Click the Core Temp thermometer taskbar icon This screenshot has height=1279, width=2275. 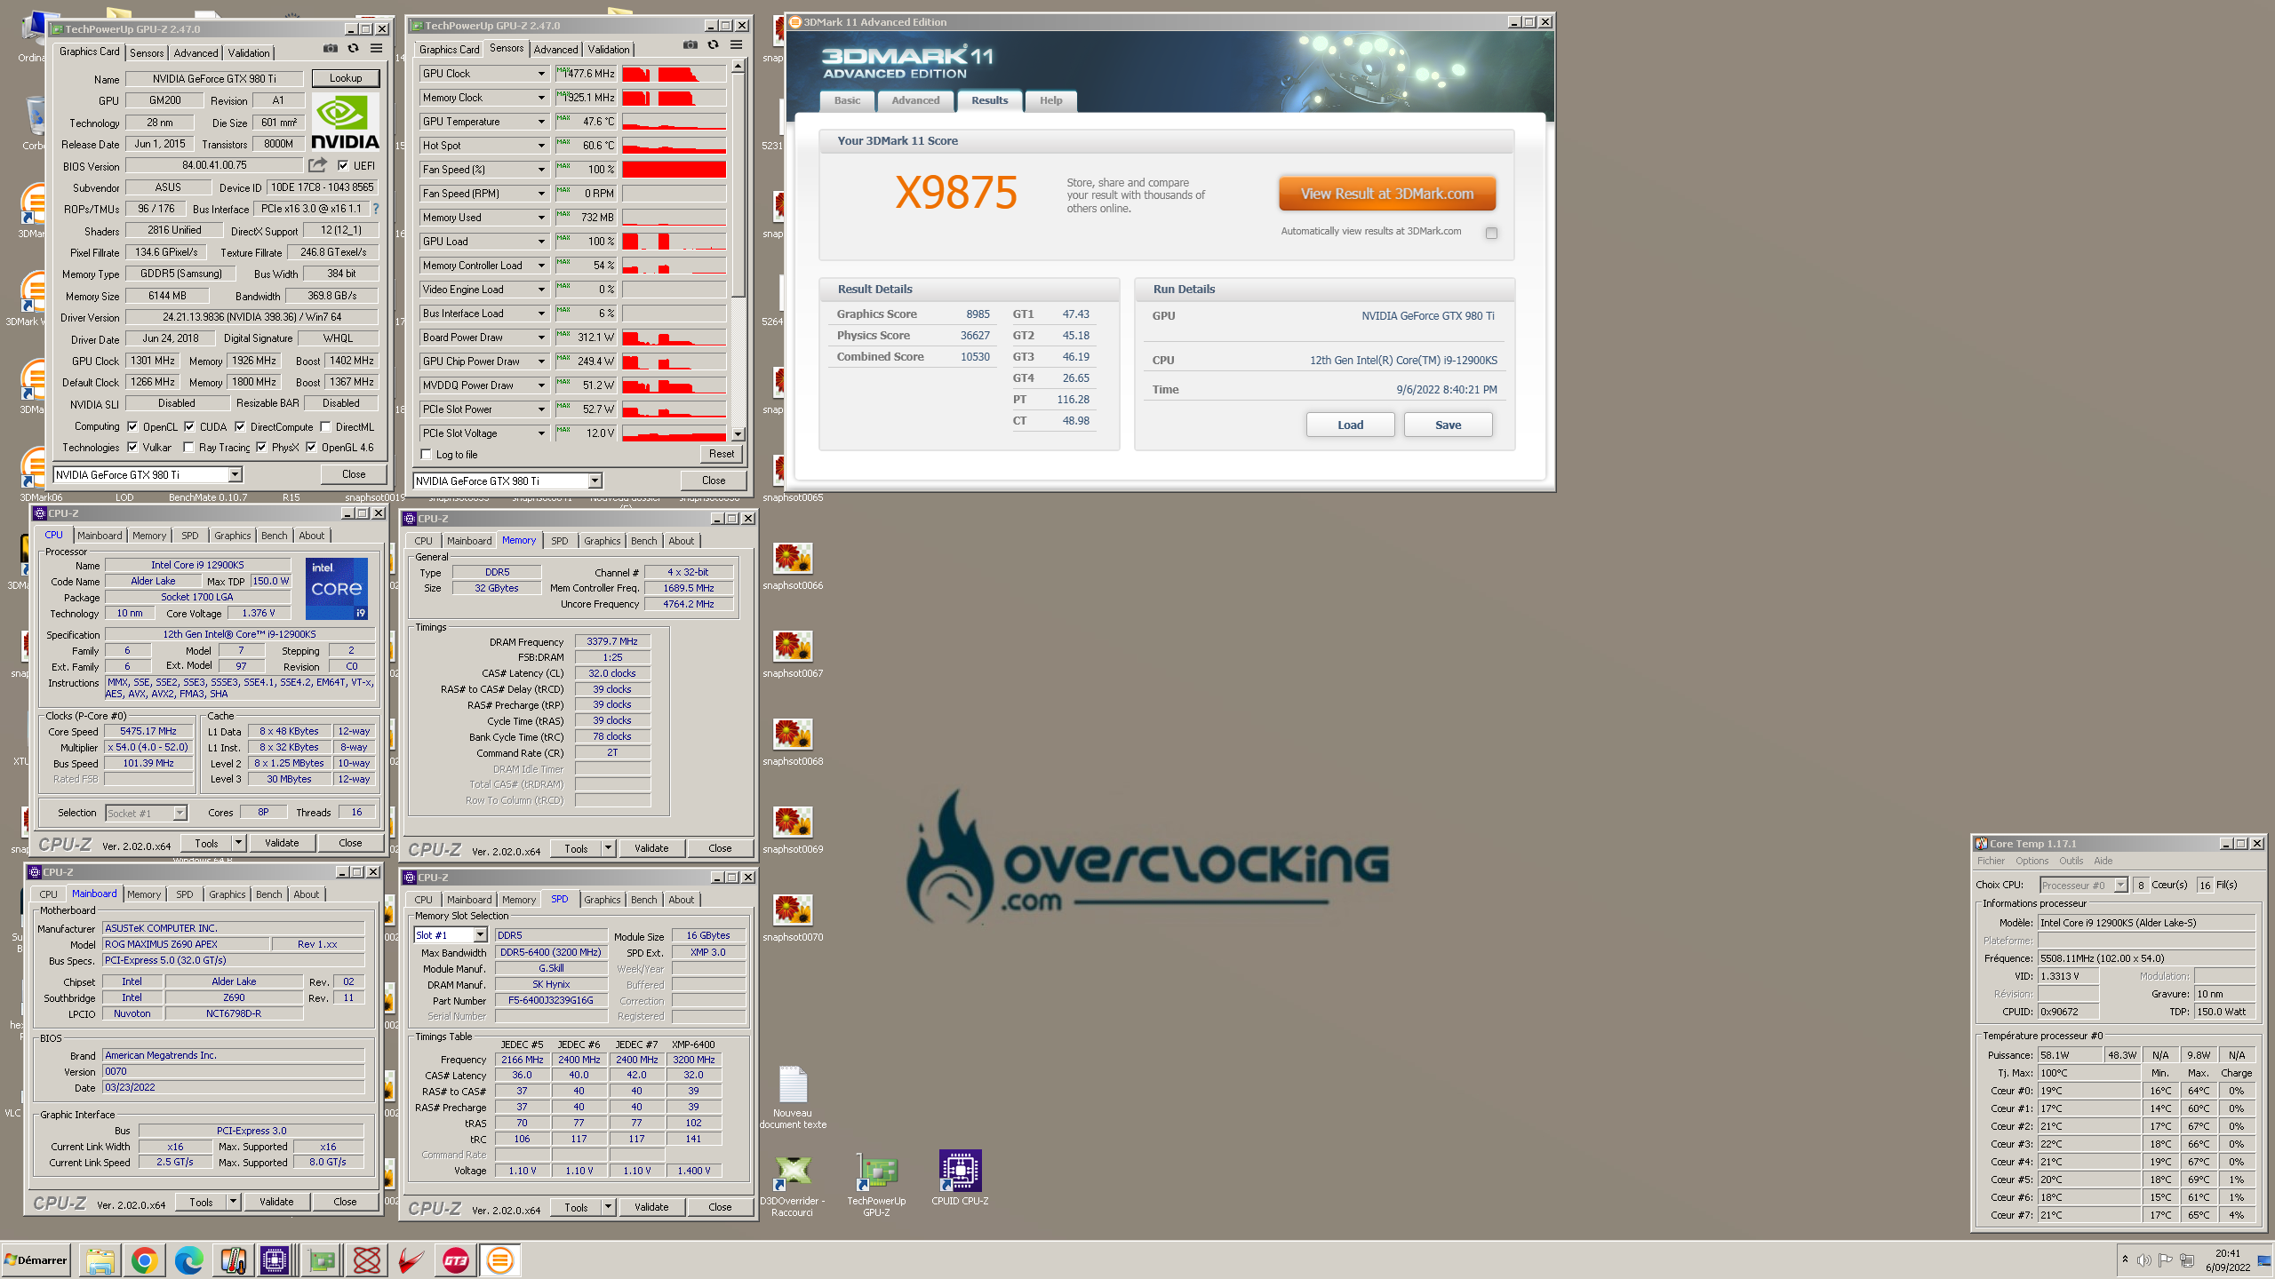pyautogui.click(x=233, y=1259)
